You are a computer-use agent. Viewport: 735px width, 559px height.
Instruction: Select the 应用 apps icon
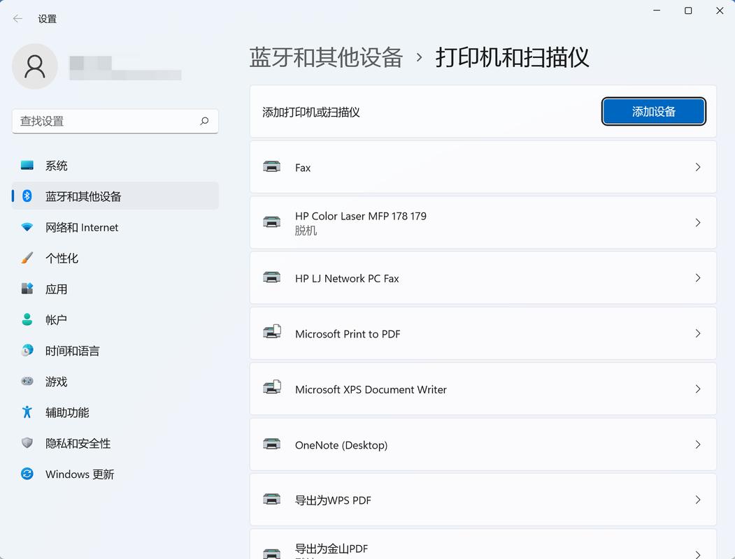[x=27, y=289]
